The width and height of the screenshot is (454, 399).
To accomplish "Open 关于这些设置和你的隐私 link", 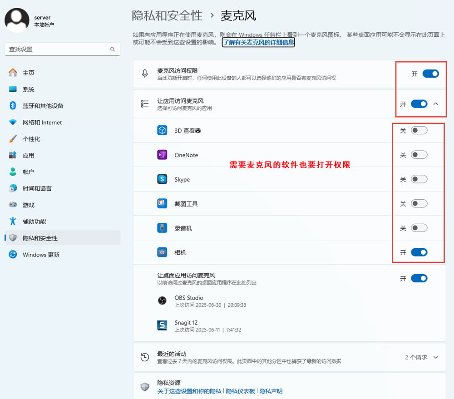I will pos(189,391).
